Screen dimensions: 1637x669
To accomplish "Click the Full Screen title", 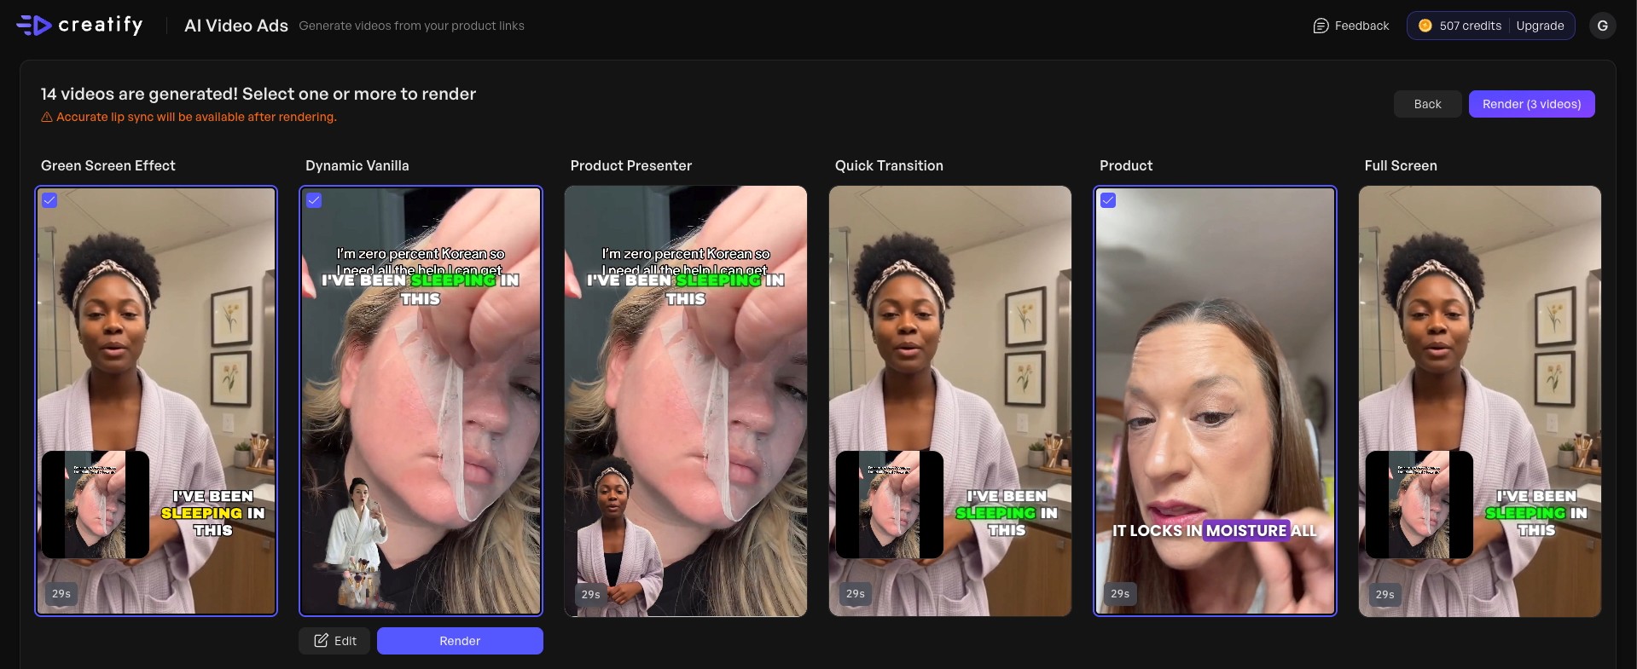I will tap(1401, 165).
